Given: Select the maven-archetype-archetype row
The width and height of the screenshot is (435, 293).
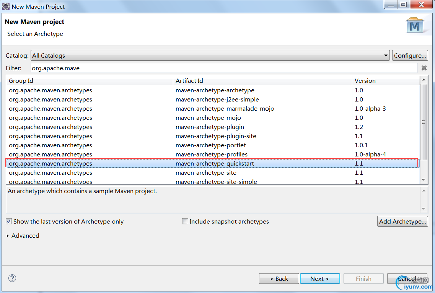Looking at the screenshot, I should pos(213,90).
